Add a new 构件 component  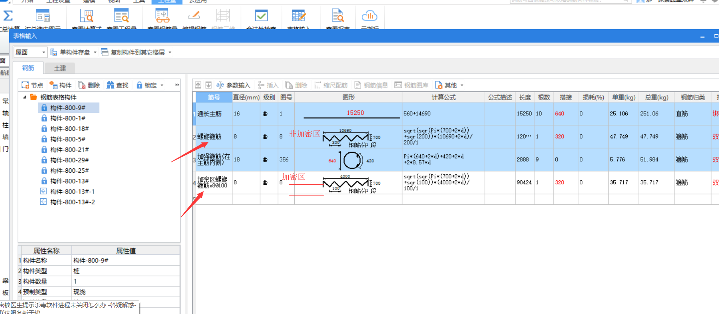[x=60, y=85]
